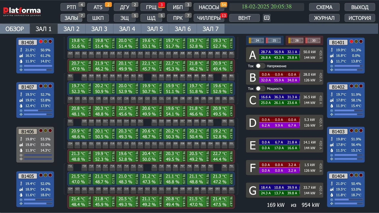
Task: Toggle the Ток / Мощность switch
Action: pyautogui.click(x=260, y=89)
